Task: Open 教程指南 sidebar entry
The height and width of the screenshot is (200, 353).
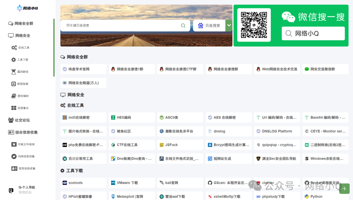Action: point(20,84)
